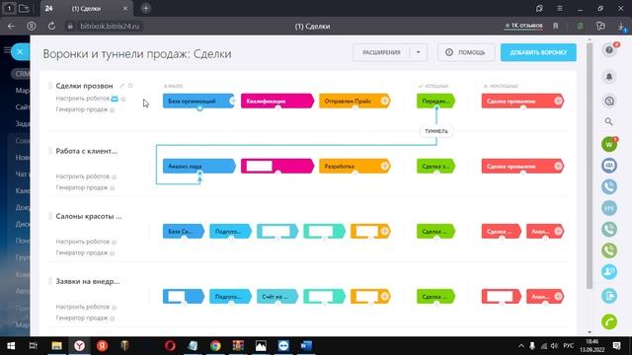Open File Explorer from the taskbar

click(56, 346)
